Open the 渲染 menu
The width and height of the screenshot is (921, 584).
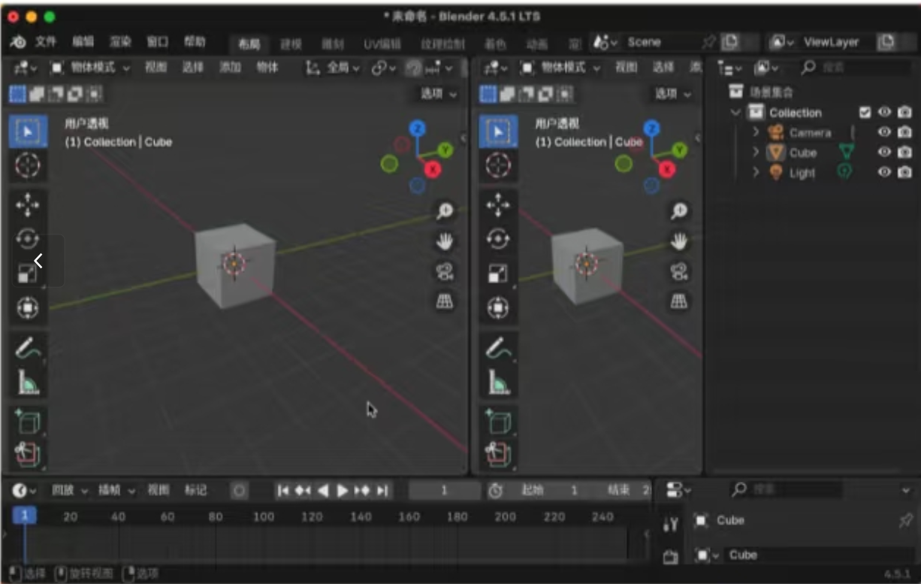120,42
